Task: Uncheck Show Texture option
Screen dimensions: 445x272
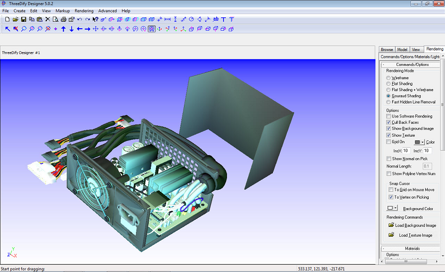Action: coord(389,135)
